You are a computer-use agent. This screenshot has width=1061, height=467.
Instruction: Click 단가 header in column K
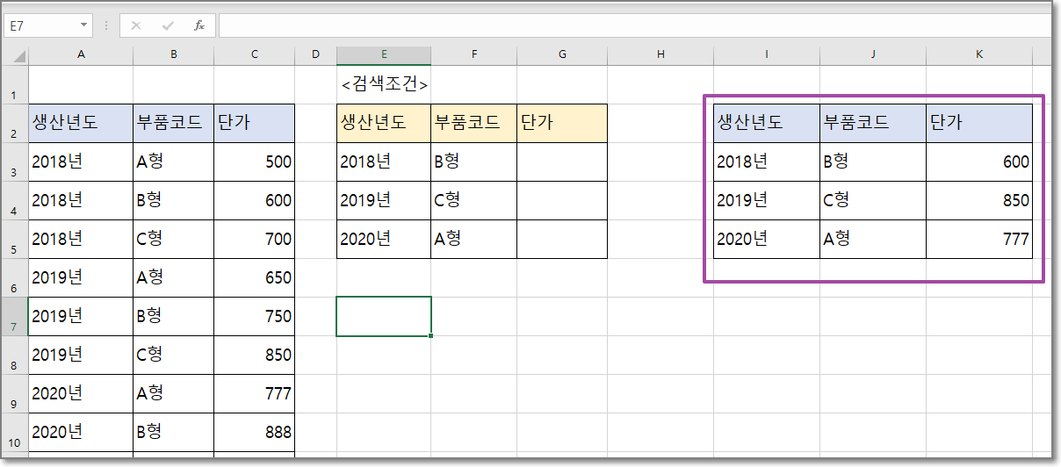coord(979,124)
